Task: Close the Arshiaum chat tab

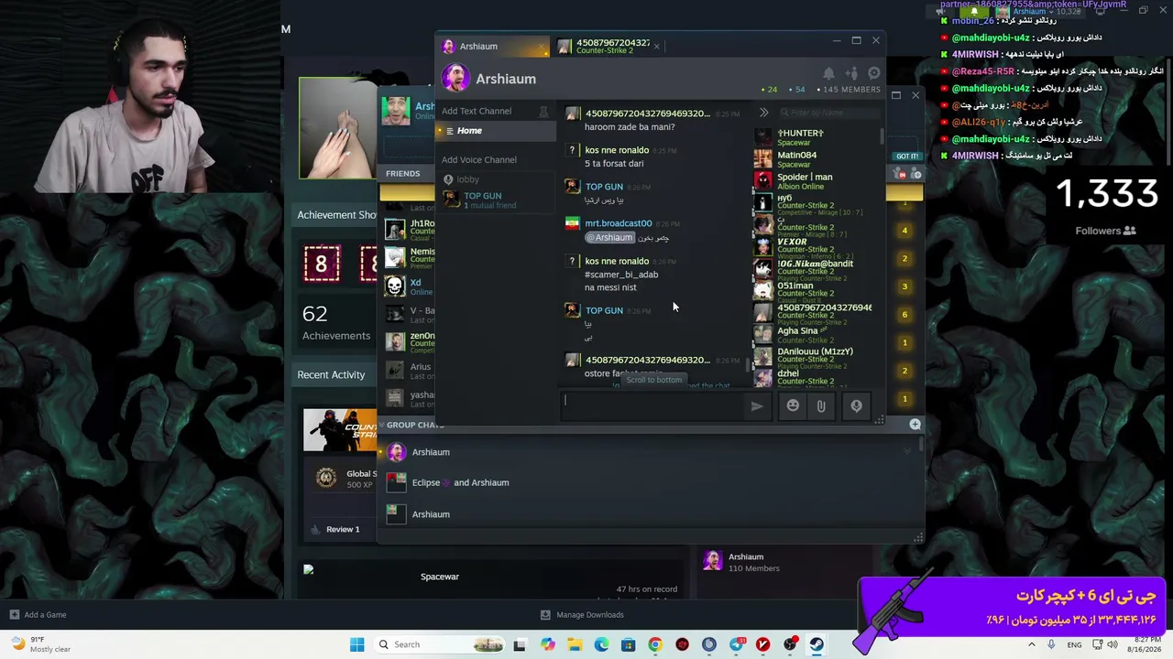Action: pyautogui.click(x=543, y=46)
